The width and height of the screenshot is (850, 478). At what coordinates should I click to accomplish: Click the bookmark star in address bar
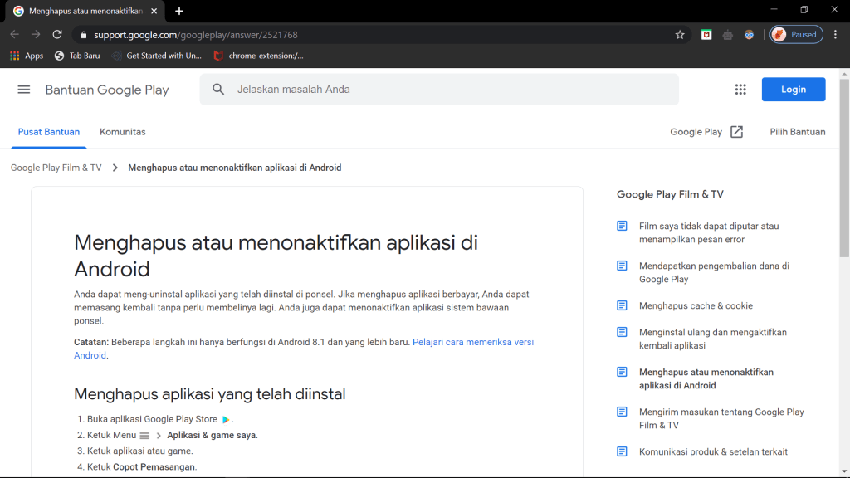pos(680,35)
